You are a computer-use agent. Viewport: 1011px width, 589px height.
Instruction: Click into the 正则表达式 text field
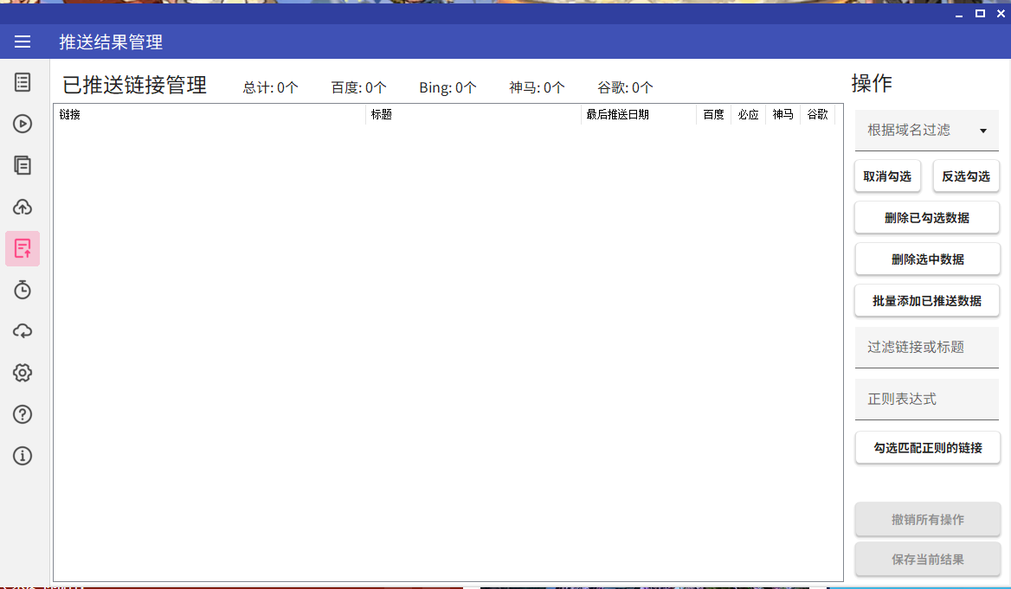[926, 400]
